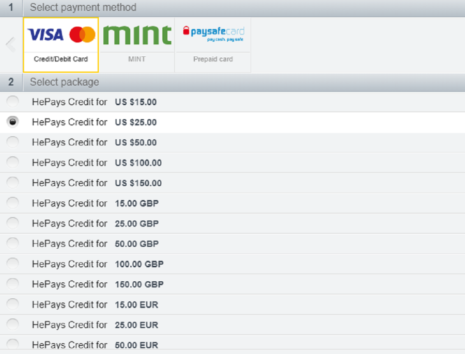Select the US $15.00 radio button
This screenshot has height=354, width=465.
[13, 102]
